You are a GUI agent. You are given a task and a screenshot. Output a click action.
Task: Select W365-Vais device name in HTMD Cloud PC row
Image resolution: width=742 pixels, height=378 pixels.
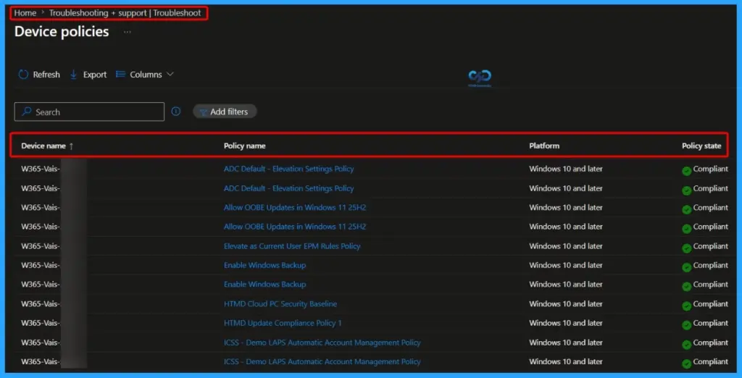(x=41, y=303)
